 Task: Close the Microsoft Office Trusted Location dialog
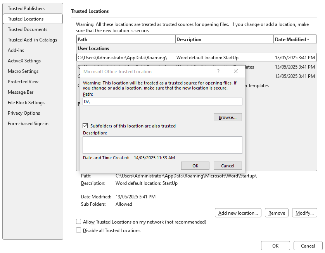[236, 72]
